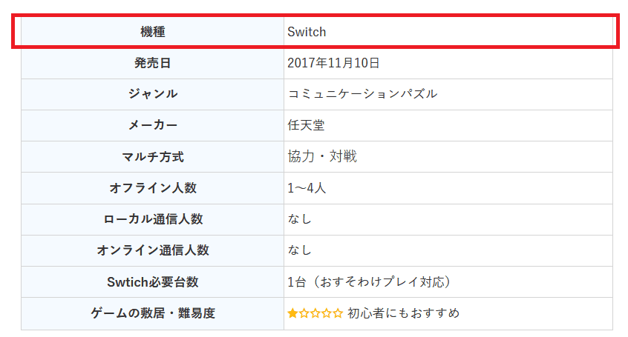The height and width of the screenshot is (337, 628).
Task: Click the Switch value cell
Action: pos(307,32)
